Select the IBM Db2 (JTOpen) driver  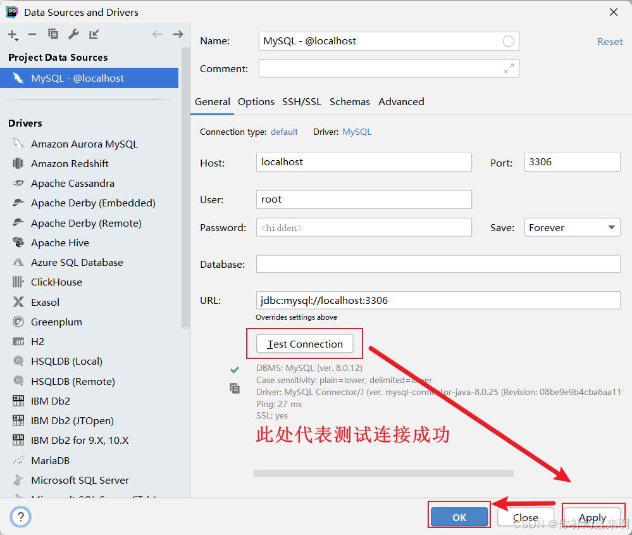click(72, 421)
